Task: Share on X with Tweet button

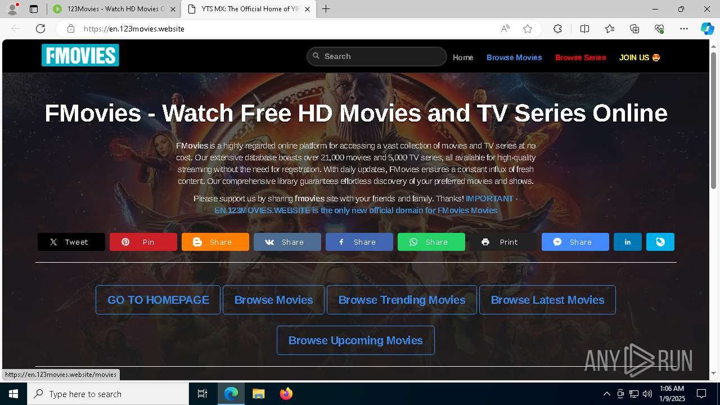Action: [x=71, y=242]
